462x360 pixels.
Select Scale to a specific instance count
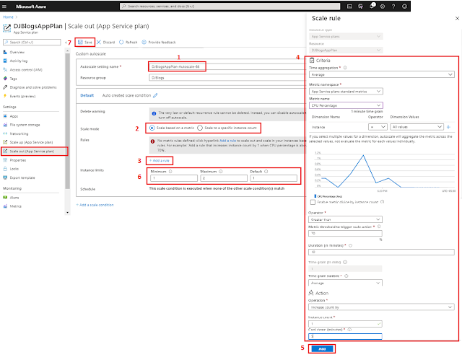tap(200, 128)
